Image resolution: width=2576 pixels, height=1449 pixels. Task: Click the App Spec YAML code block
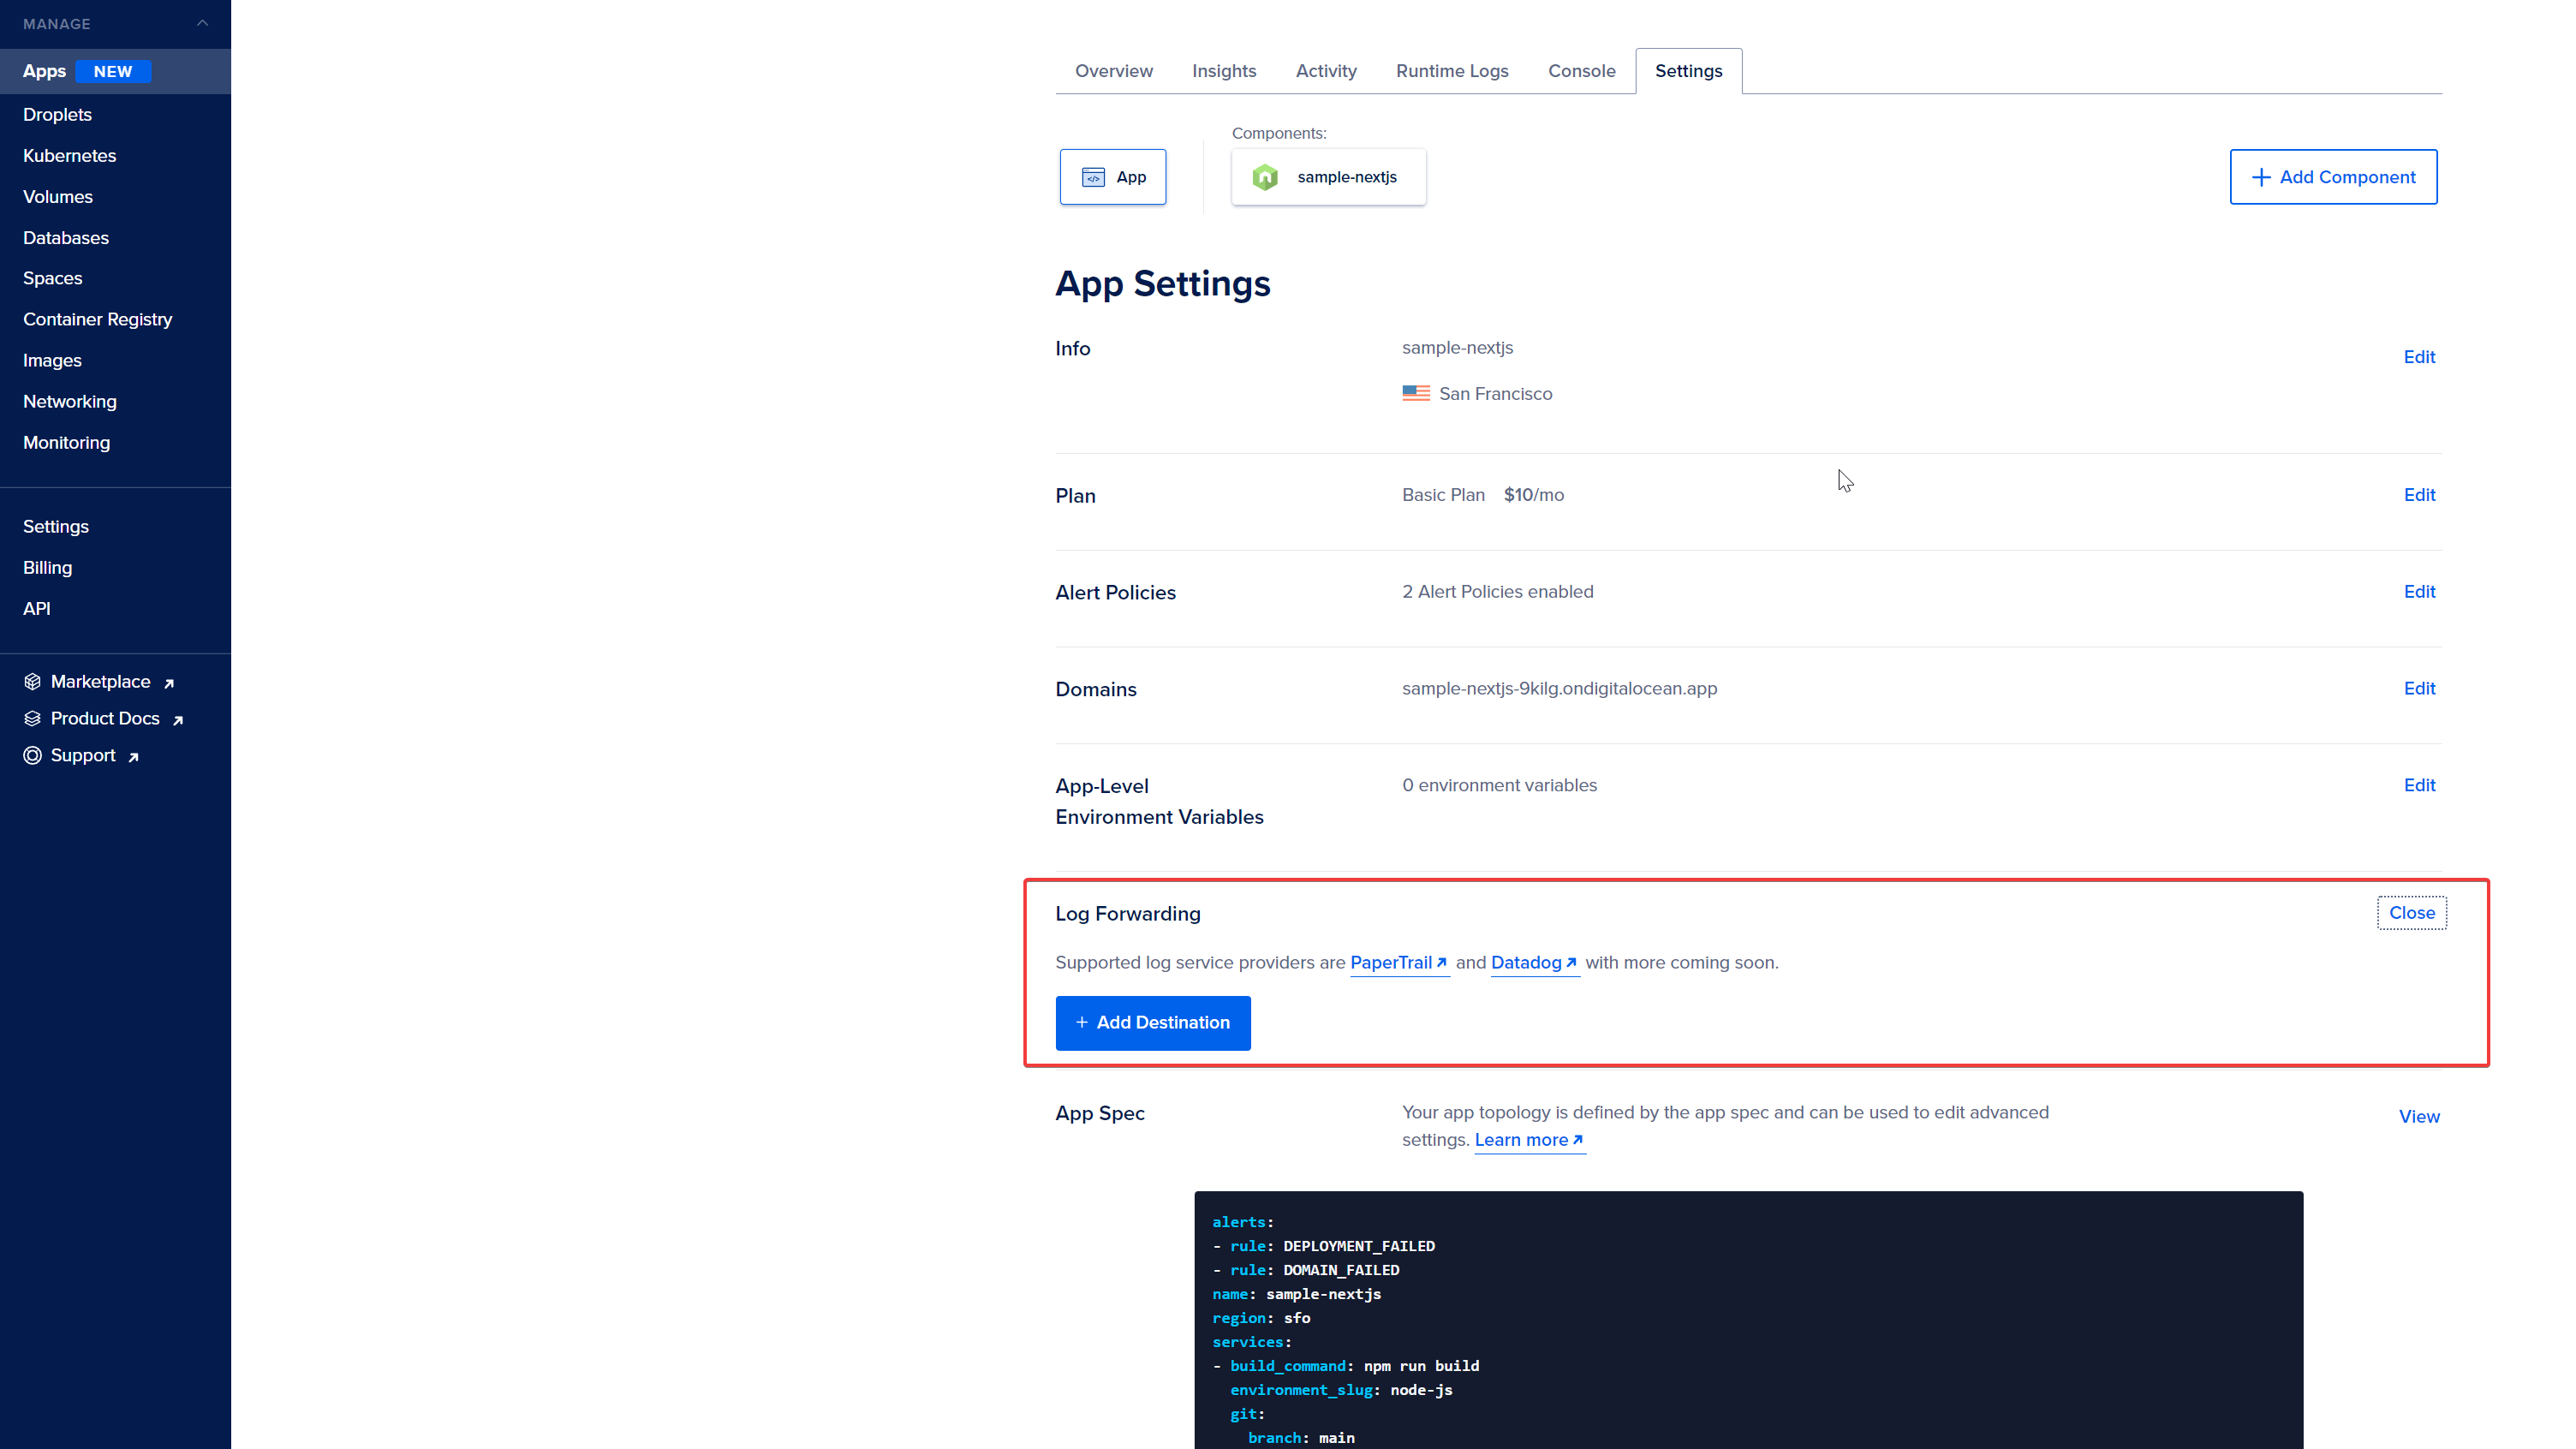(1747, 1320)
